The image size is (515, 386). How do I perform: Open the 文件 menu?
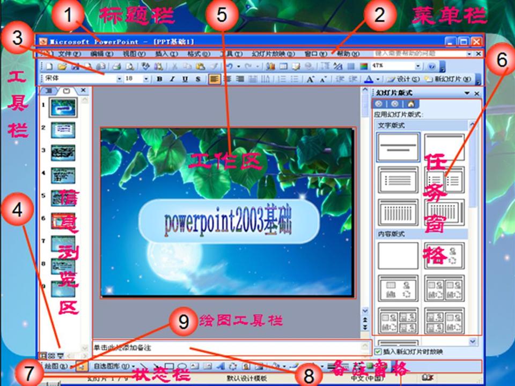tap(70, 54)
